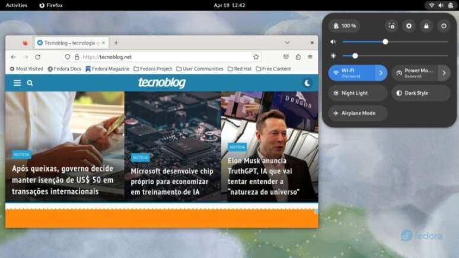Screen dimensions: 459x258
Task: Click the site padlock security icon
Action: click(x=76, y=57)
